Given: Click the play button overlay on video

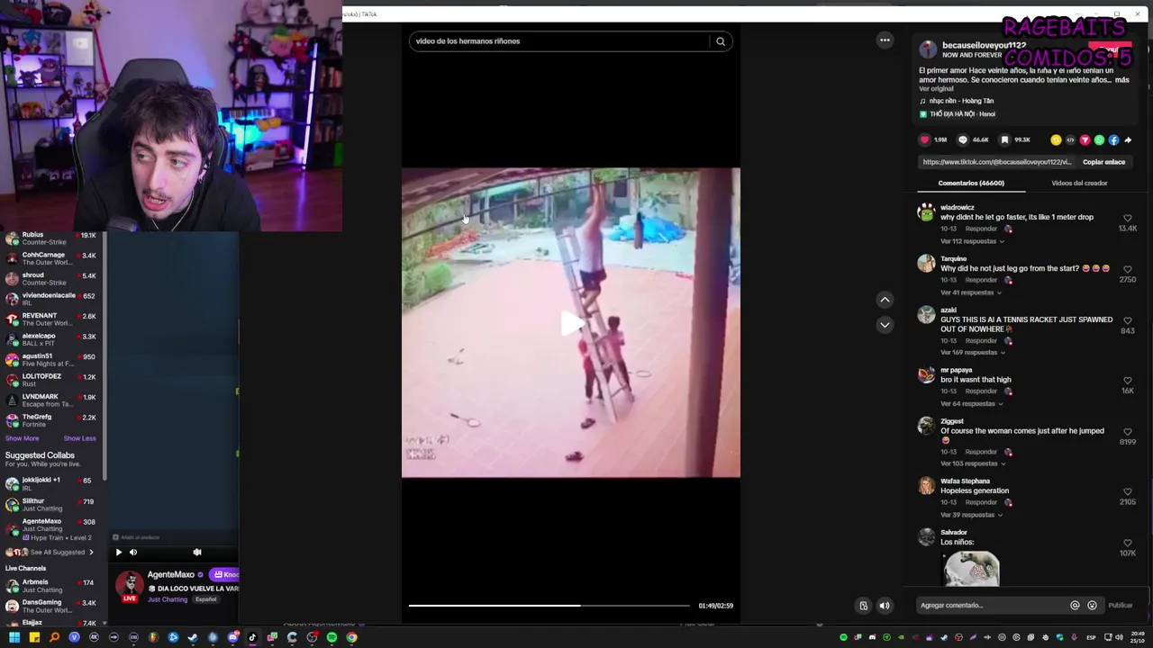Looking at the screenshot, I should [571, 323].
